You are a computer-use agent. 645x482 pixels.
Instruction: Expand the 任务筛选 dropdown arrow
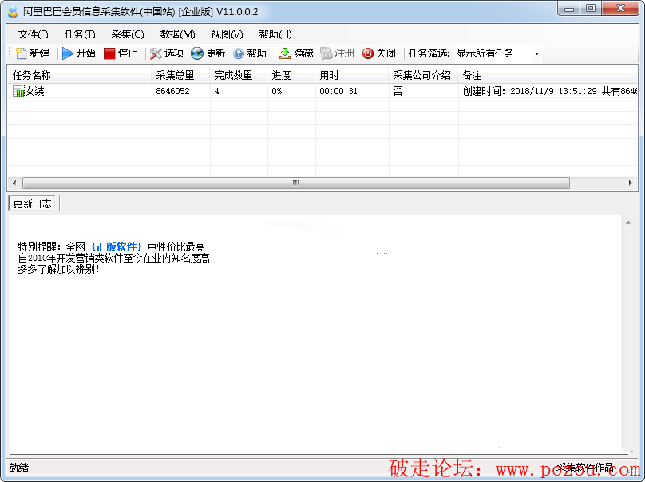(536, 54)
